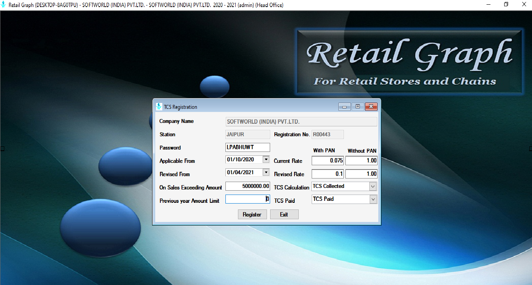Click the Revised Rate label
This screenshot has width=532, height=285.
point(289,174)
